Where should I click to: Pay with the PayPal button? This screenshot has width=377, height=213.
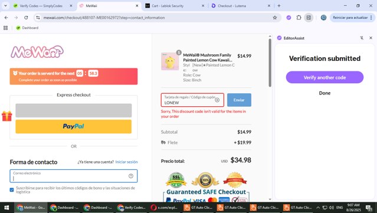(74, 126)
